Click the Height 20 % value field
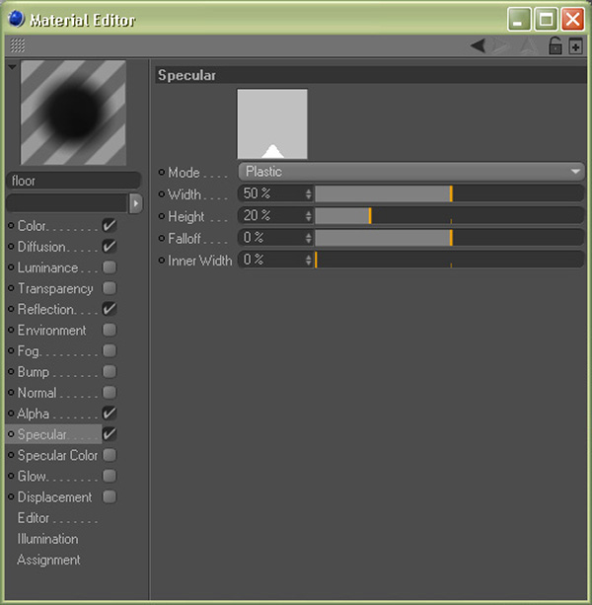 coord(271,216)
